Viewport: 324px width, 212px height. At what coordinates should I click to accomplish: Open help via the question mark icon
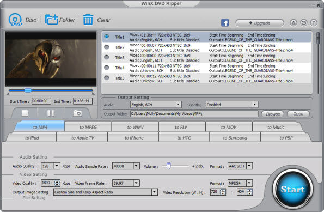pyautogui.click(x=314, y=23)
